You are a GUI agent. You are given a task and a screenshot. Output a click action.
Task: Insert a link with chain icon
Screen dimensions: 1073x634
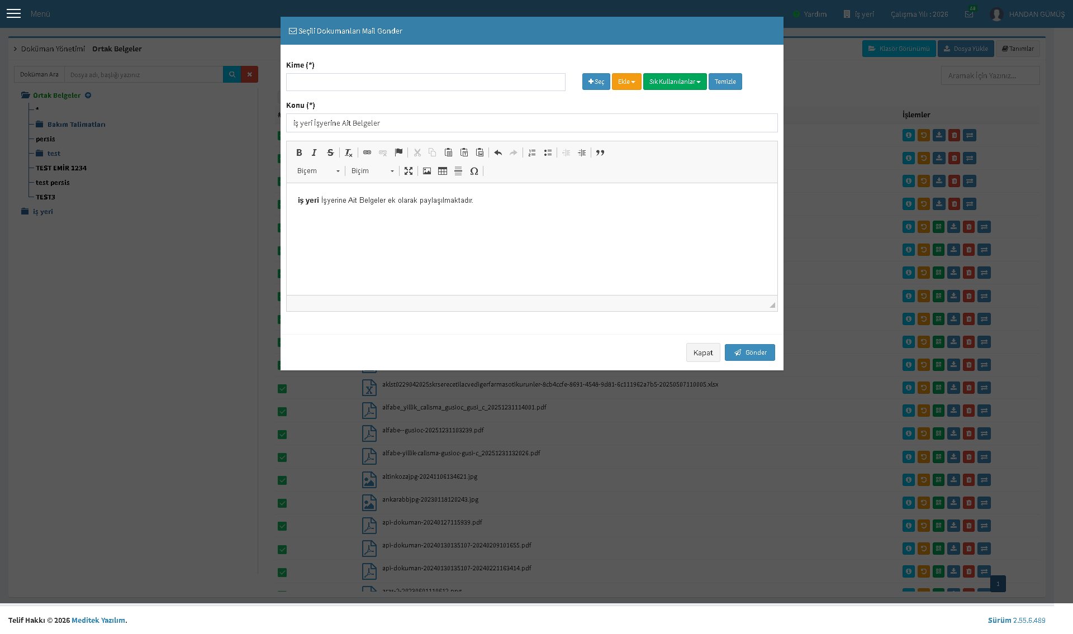tap(367, 152)
